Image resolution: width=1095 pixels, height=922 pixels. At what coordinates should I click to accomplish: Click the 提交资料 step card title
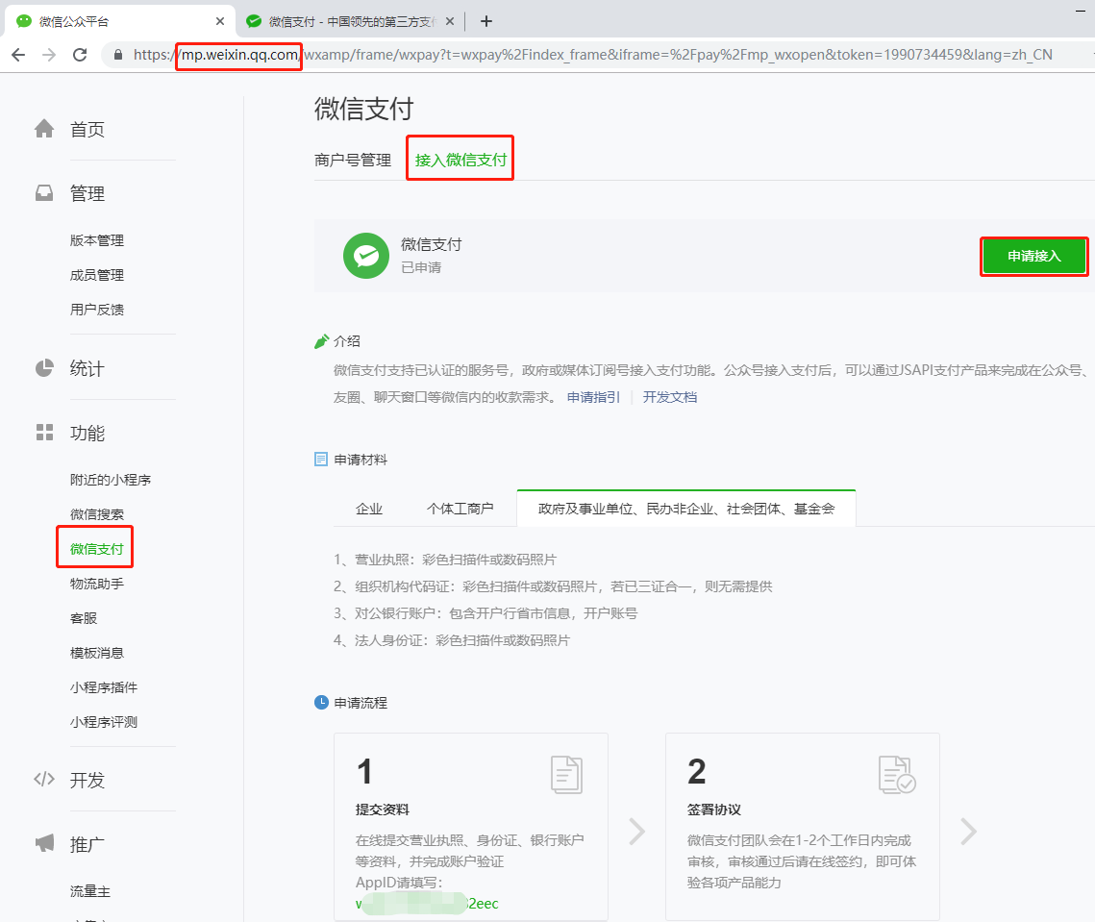tap(382, 810)
